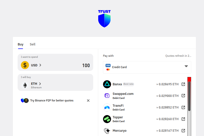Click the ≈ 0.028260 ETH Topper quote
The width and height of the screenshot is (204, 136).
[x=167, y=119]
